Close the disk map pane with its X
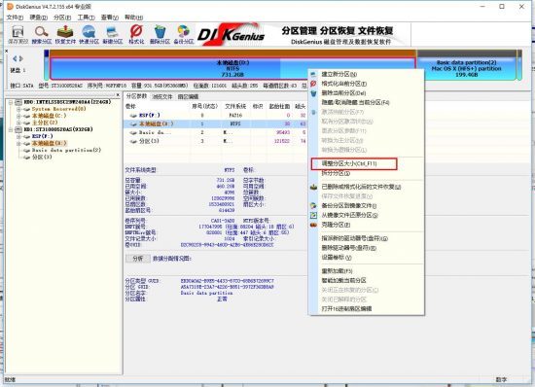 (x=6, y=52)
